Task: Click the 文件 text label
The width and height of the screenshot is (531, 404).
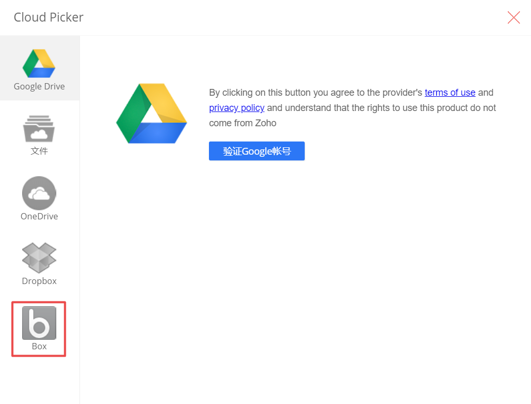Action: pyautogui.click(x=39, y=151)
